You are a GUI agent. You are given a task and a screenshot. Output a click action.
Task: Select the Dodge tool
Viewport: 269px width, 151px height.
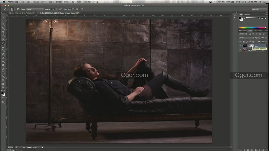pos(3,65)
